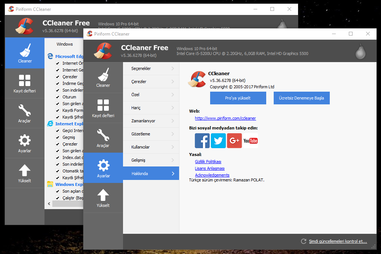
Task: Select Ayarlar gear in front window sidebar
Action: [x=103, y=168]
